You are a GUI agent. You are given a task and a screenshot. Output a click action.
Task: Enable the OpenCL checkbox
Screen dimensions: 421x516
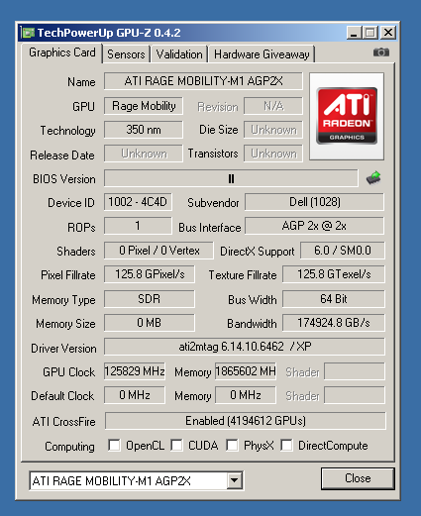(x=114, y=445)
